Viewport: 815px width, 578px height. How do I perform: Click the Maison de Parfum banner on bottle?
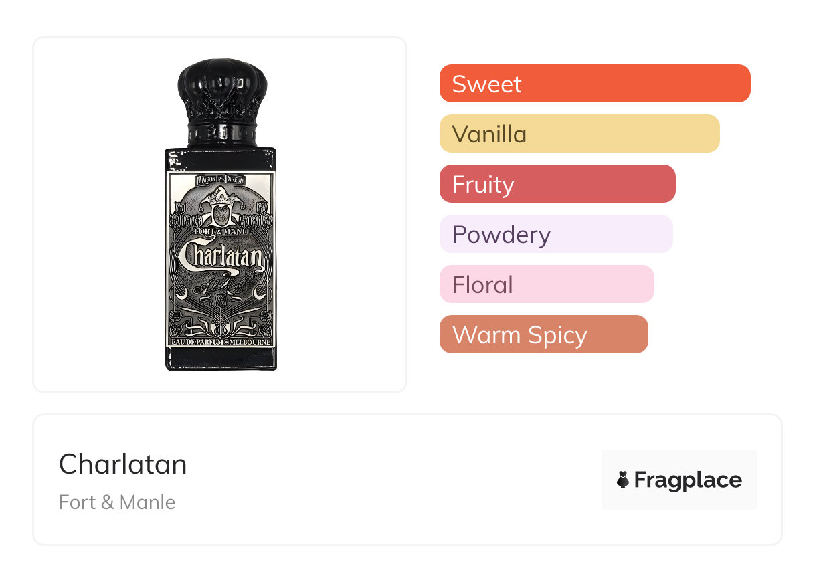pos(221,179)
